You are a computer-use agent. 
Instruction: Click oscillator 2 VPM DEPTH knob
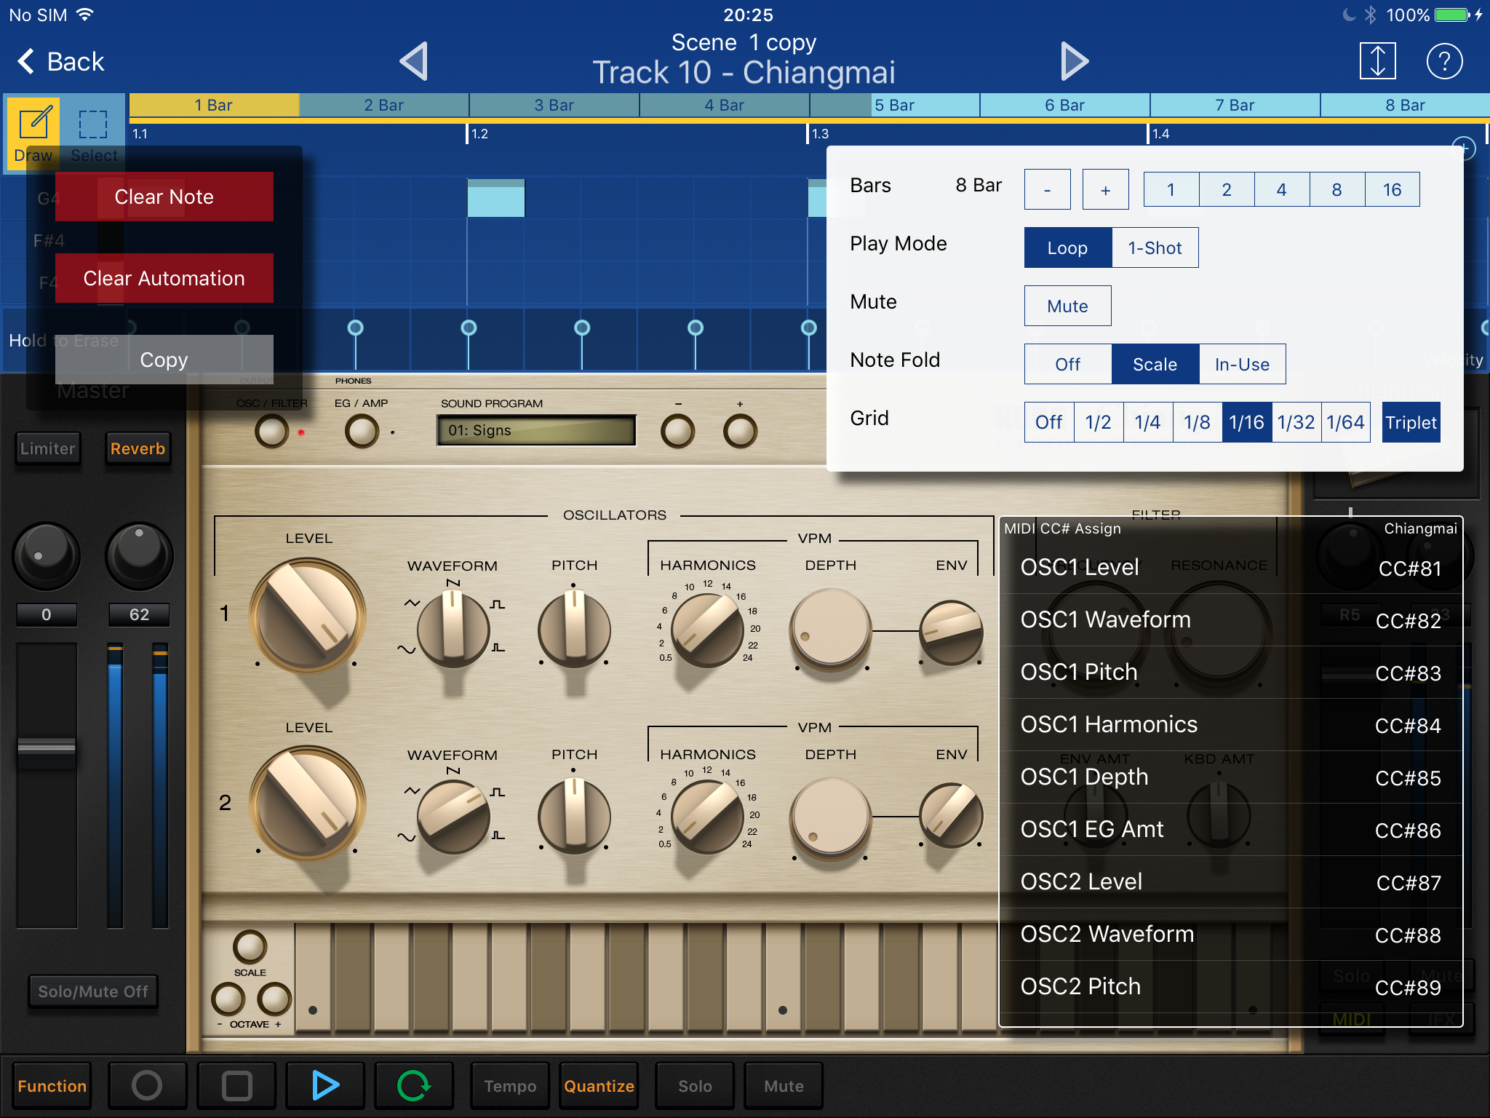(830, 817)
